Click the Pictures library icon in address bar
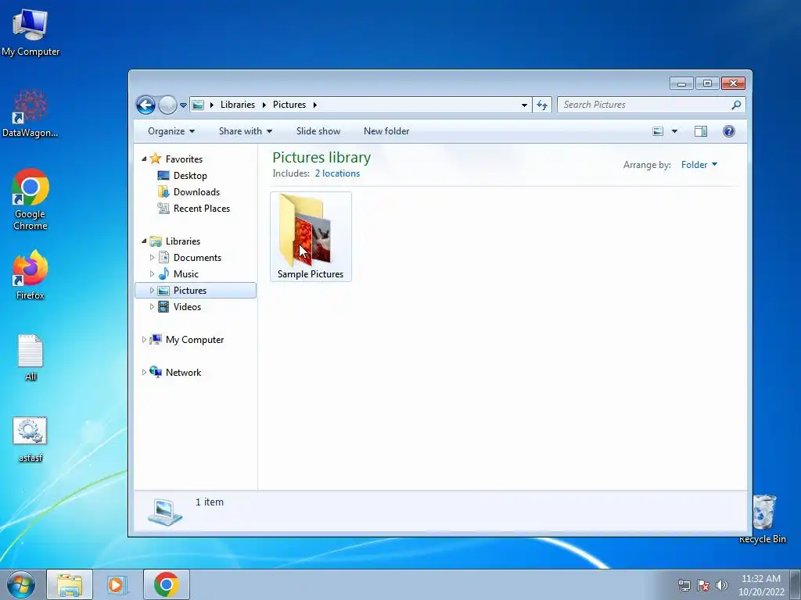This screenshot has height=600, width=801. (198, 105)
